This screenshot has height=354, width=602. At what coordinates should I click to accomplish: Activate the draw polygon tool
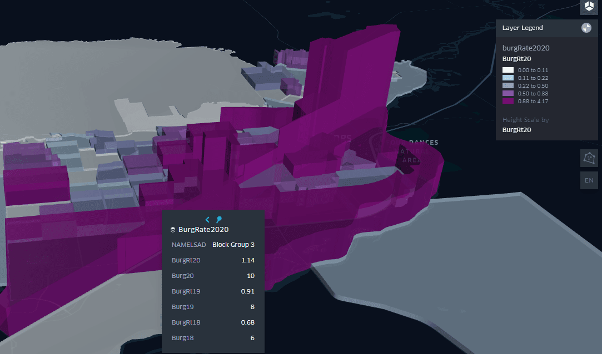click(x=589, y=158)
